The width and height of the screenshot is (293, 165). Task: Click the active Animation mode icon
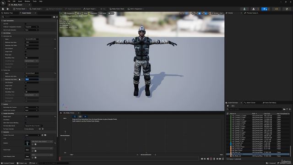click(x=265, y=9)
